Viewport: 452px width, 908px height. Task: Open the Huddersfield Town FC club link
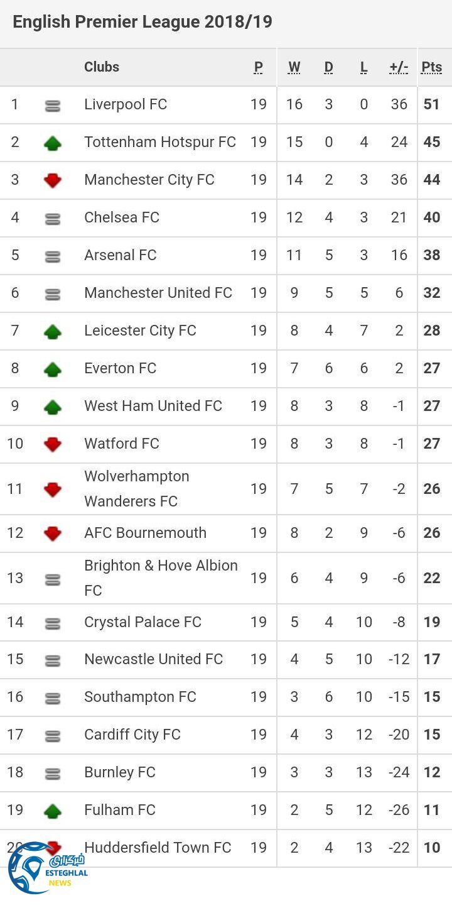(158, 847)
